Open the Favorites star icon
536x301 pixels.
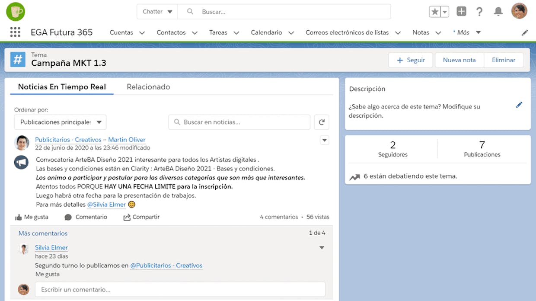click(434, 12)
